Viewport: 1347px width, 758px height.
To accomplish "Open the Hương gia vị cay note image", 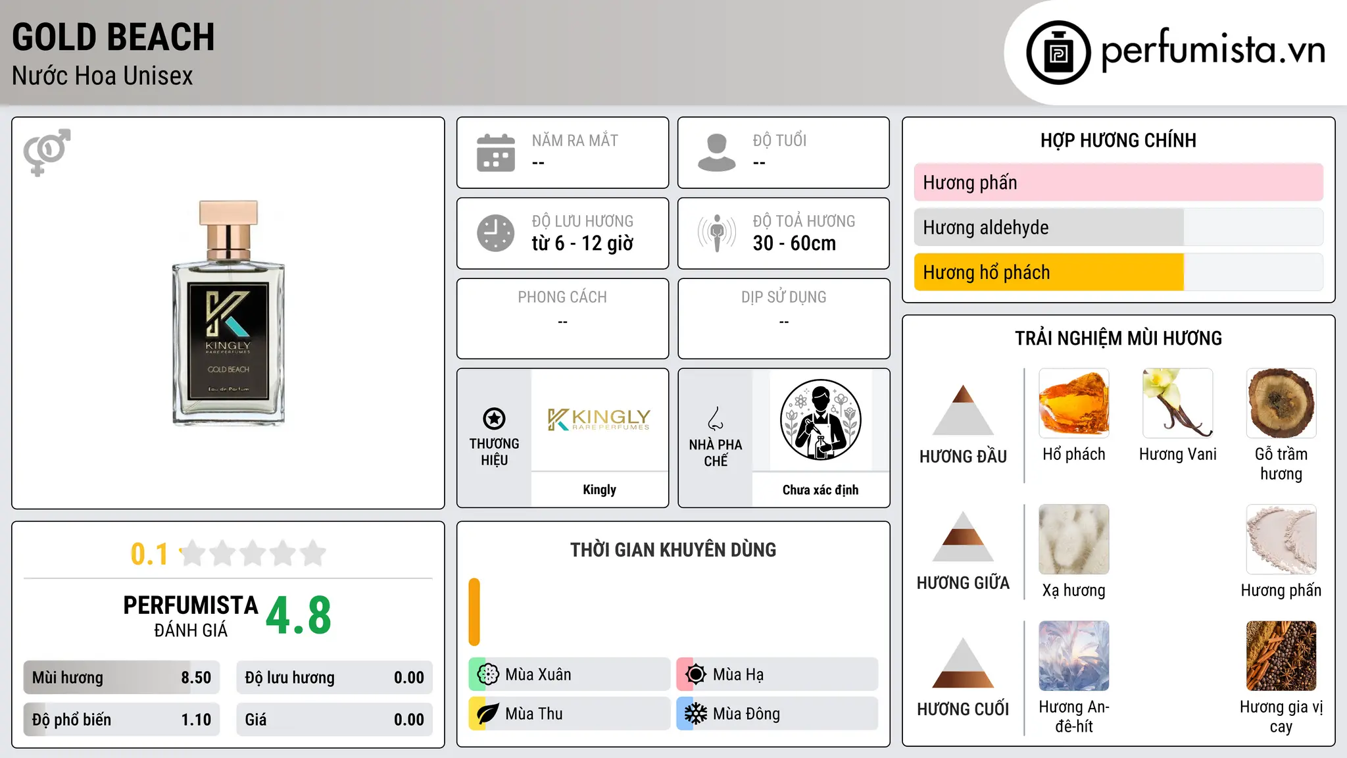I will point(1281,656).
